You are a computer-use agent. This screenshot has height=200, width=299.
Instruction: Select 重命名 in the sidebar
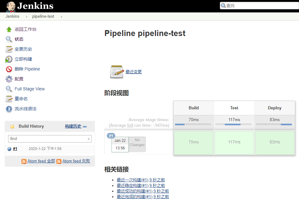pos(21,99)
